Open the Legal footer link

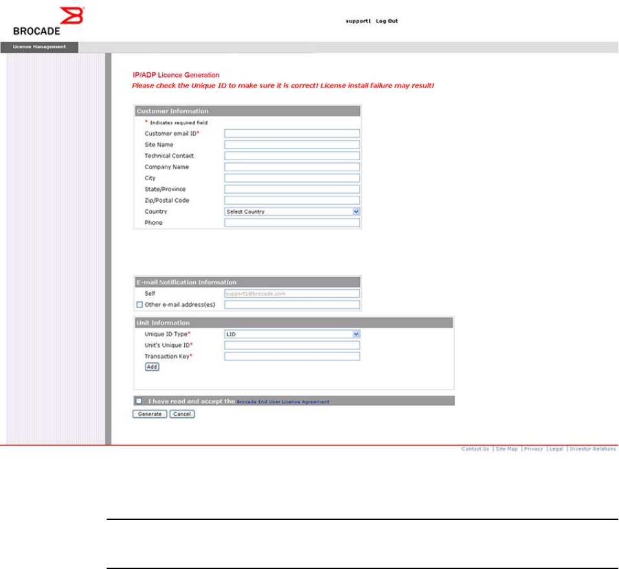click(556, 449)
